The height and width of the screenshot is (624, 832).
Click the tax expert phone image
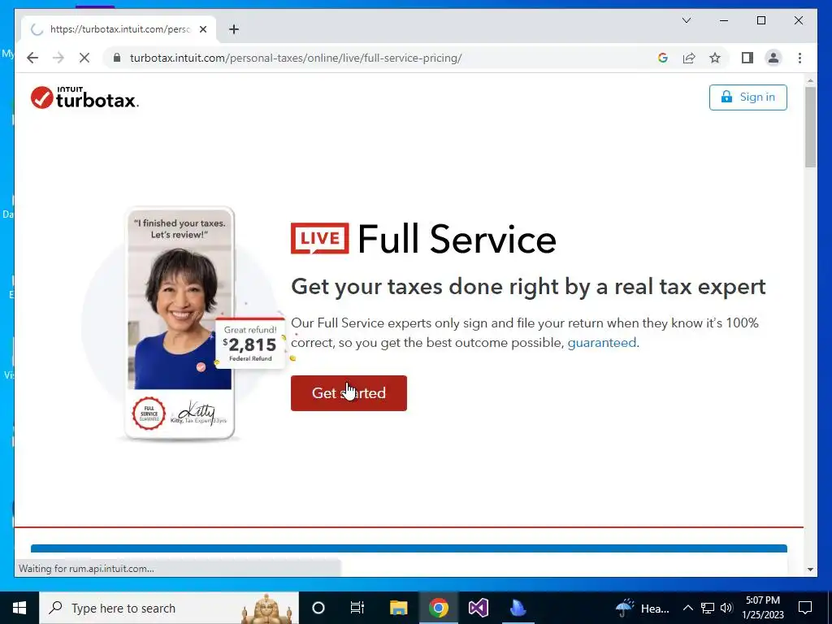coord(180,323)
